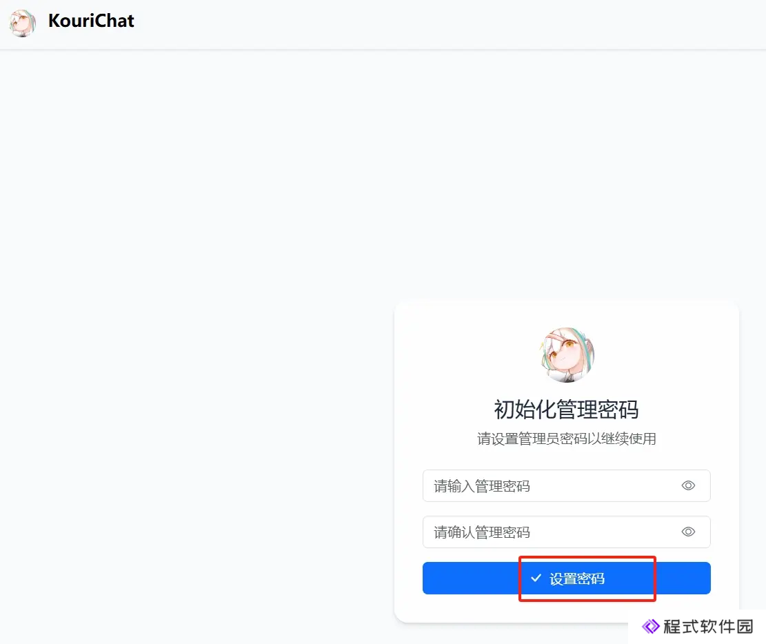Screen dimensions: 766x644
Task: Open the 程式软件园 watermark text
Action: pos(708,626)
